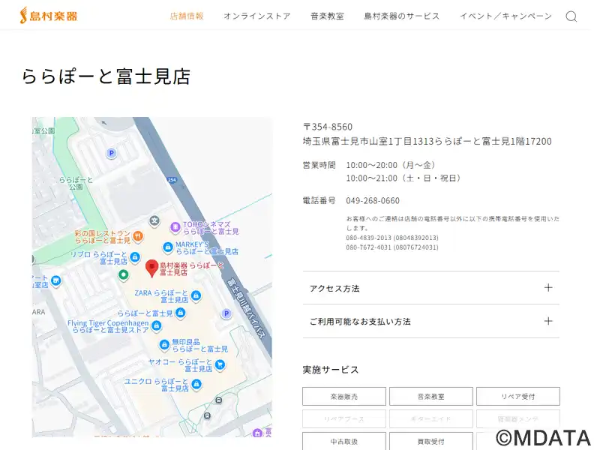Open オンラインストア in the top navigation
The height and width of the screenshot is (450, 600).
point(257,16)
